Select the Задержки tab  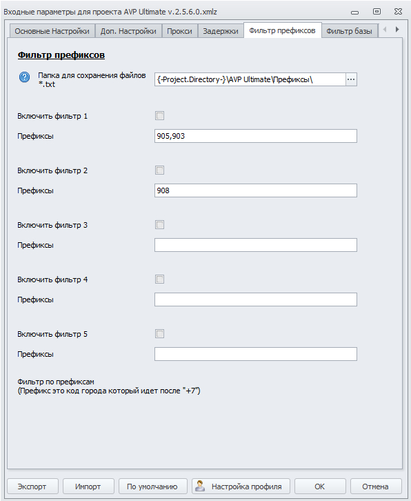click(221, 31)
